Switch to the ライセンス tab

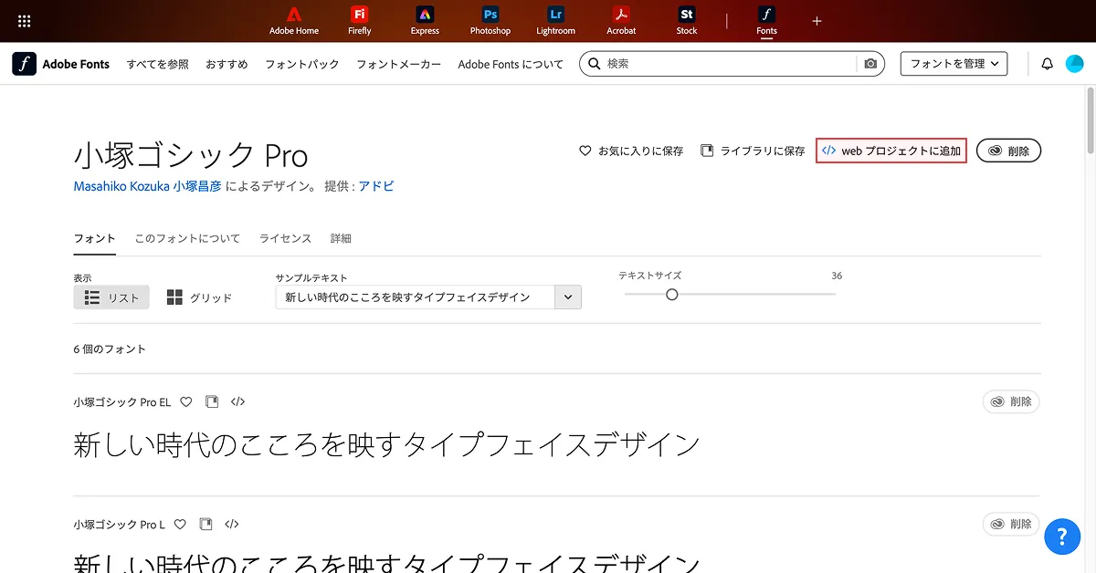point(285,238)
